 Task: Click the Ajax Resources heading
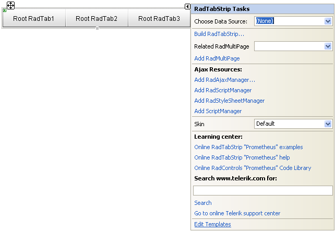tap(218, 69)
